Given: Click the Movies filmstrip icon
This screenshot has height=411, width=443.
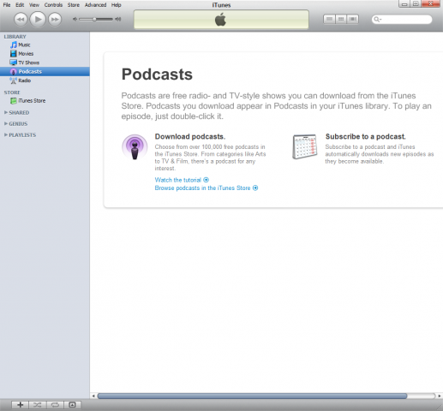Looking at the screenshot, I should pyautogui.click(x=13, y=54).
